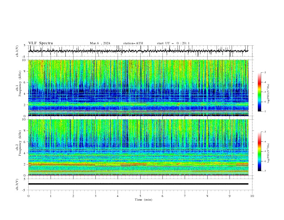Click the "3" tick on time axis
The height and width of the screenshot is (220, 284).
[95, 196]
